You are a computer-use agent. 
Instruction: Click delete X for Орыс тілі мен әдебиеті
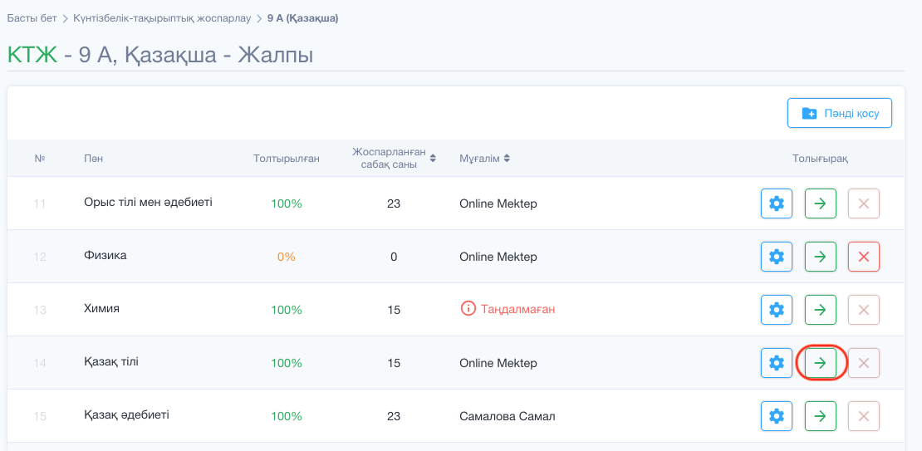coord(864,203)
